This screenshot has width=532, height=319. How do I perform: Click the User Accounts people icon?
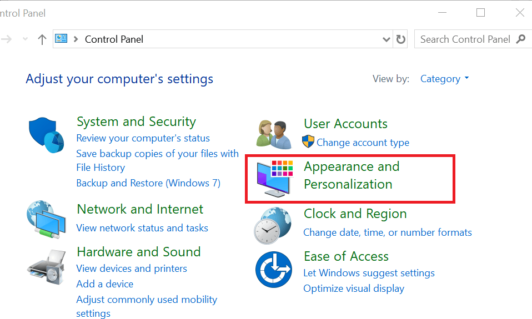tap(274, 135)
